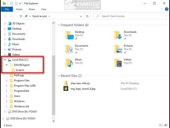170x128 pixels.
Task: Click the navigation pane scroll up arrow
Action: pyautogui.click(x=53, y=23)
